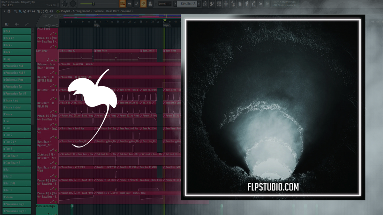Screen dimensions: 383x215
Task: Open the FL Studio shop cart icon
Action: 267,4
